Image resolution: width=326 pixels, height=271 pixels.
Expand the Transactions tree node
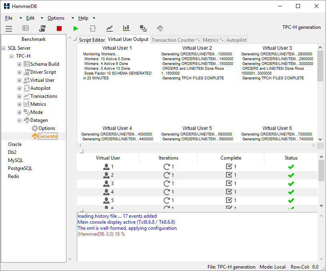point(19,97)
